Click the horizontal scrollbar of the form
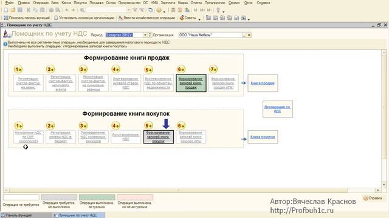This screenshot has width=389, height=218. point(192,190)
